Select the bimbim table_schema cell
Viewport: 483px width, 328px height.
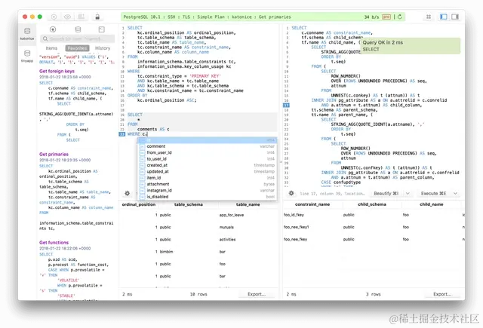coord(166,252)
